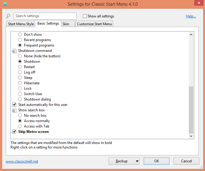Screen dimensions: 205x171
Task: Open the www.classicshell.net link
Action: coord(22,161)
